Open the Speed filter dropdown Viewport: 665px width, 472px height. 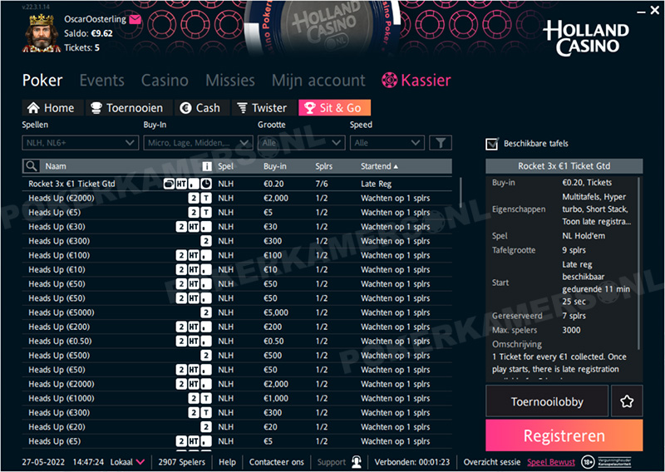(387, 143)
